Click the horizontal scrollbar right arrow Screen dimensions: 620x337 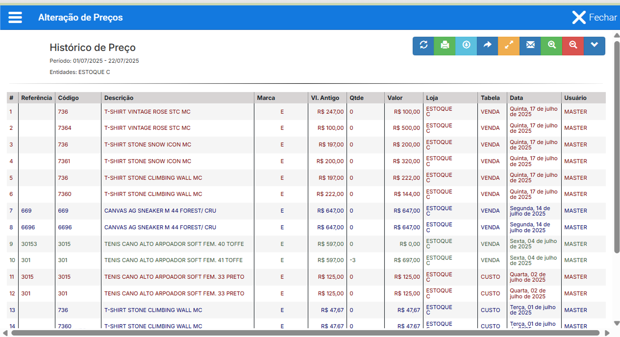(607, 333)
